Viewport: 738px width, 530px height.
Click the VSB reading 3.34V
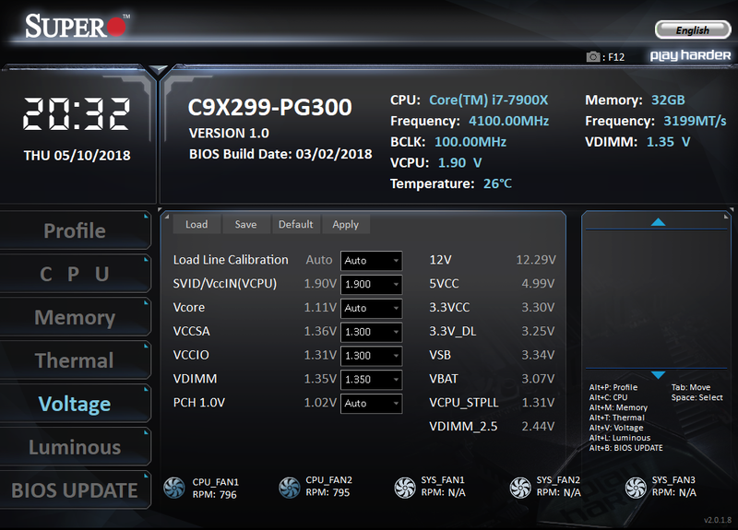(x=538, y=355)
